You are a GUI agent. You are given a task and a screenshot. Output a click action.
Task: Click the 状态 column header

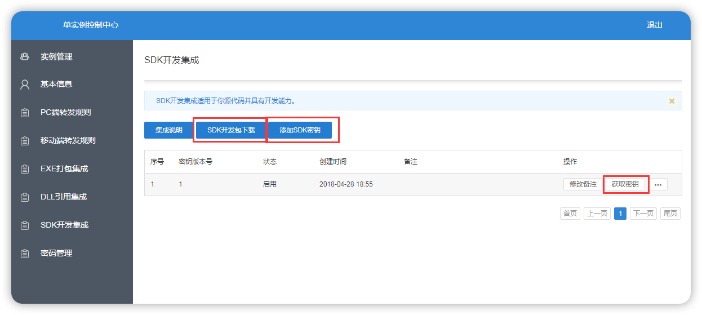click(270, 162)
